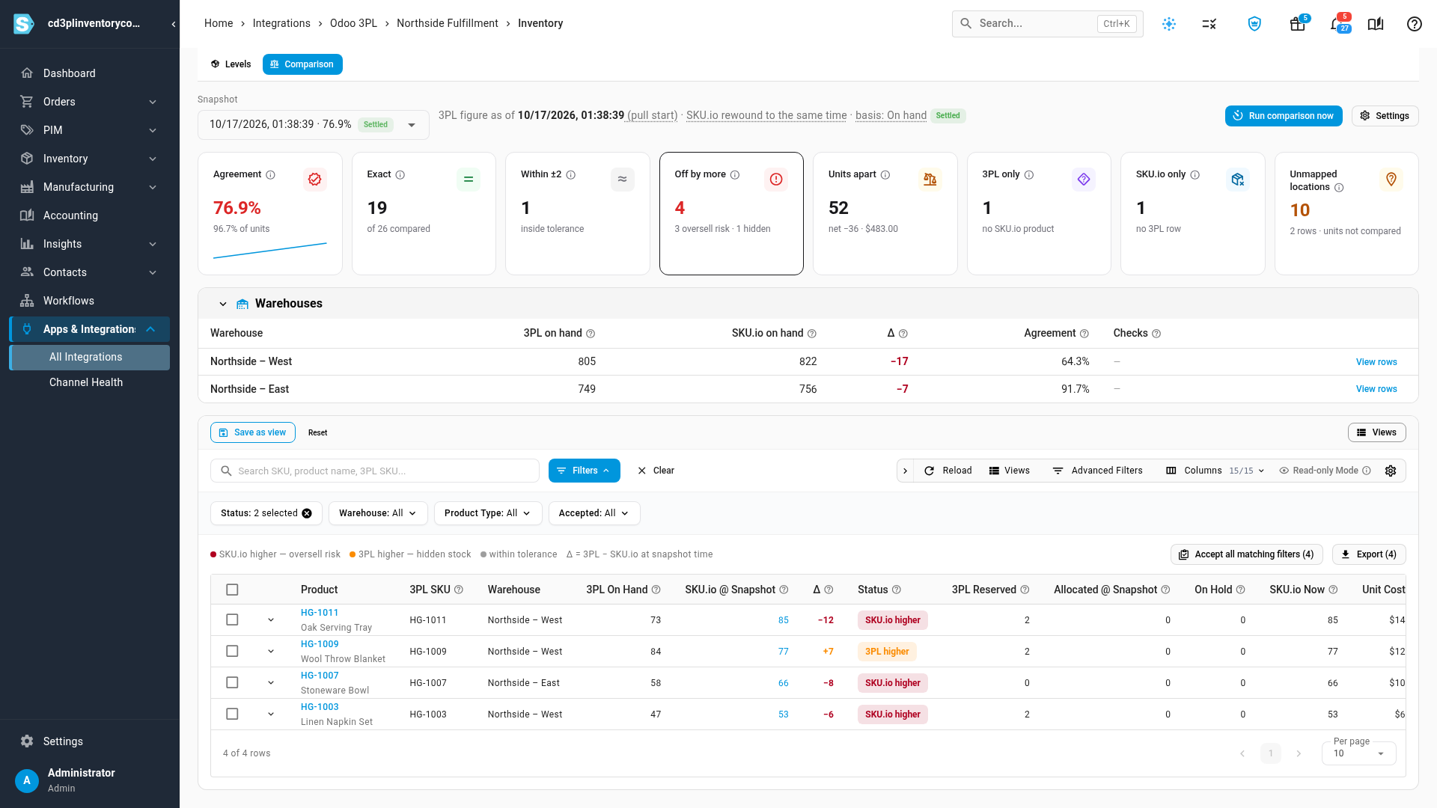This screenshot has height=808, width=1437.
Task: Open the Warehouse: All filter dropdown
Action: [377, 513]
